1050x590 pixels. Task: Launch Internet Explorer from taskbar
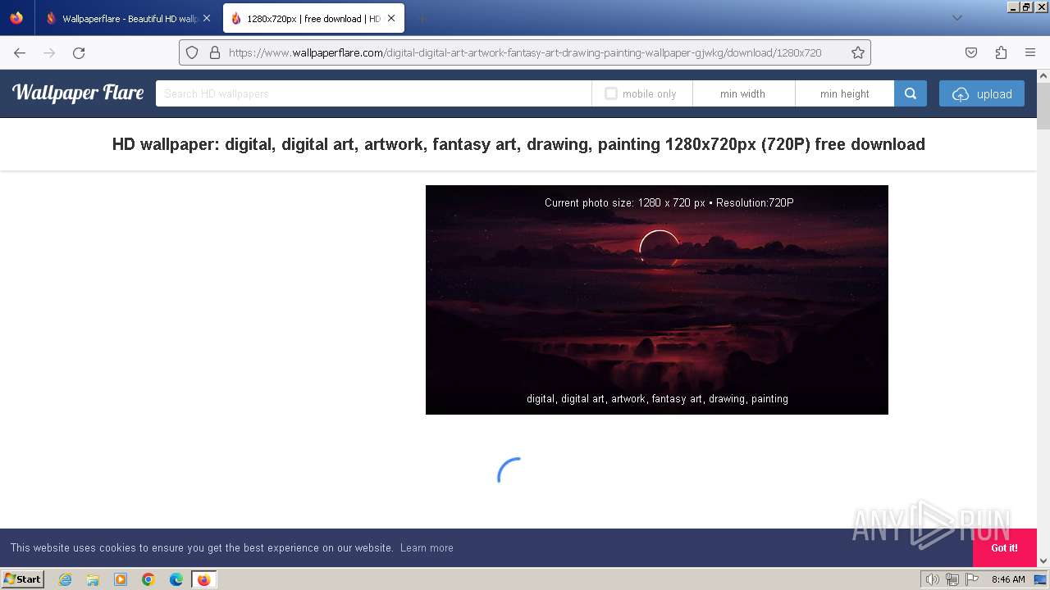point(66,579)
